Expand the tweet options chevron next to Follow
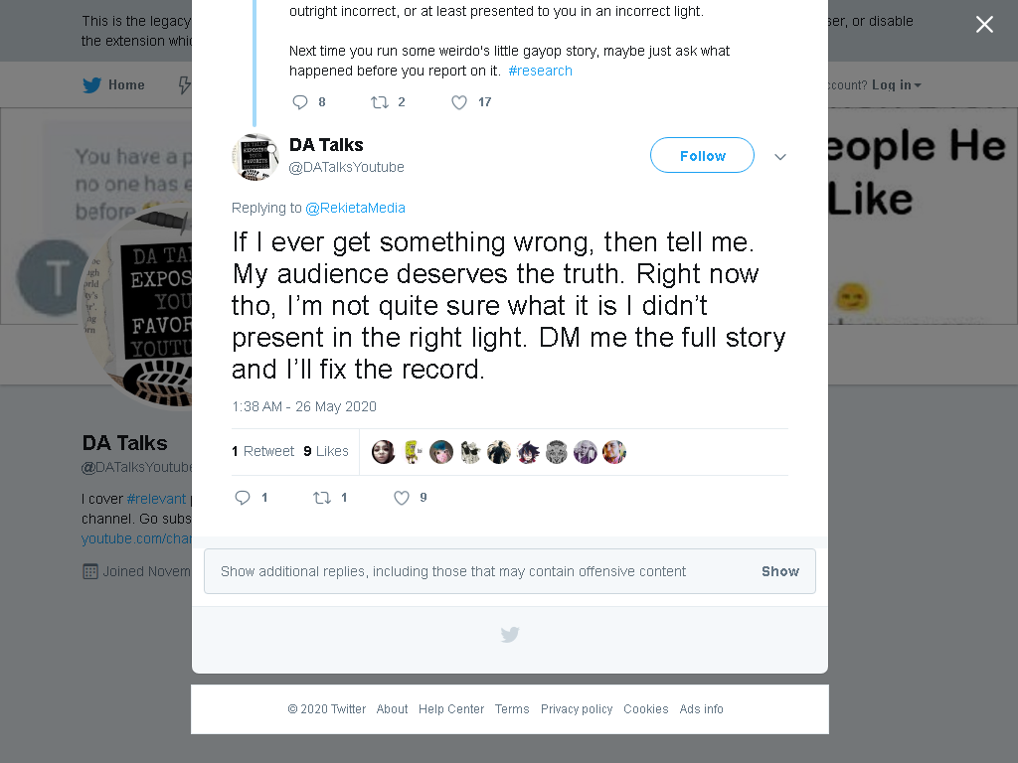The height and width of the screenshot is (763, 1018). [x=780, y=156]
